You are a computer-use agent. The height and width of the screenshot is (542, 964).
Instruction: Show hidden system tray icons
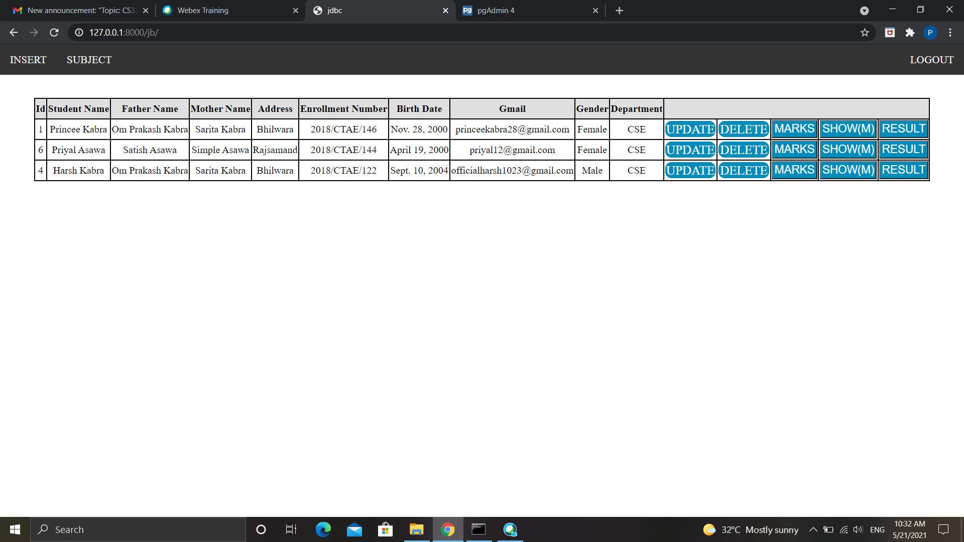tap(813, 529)
